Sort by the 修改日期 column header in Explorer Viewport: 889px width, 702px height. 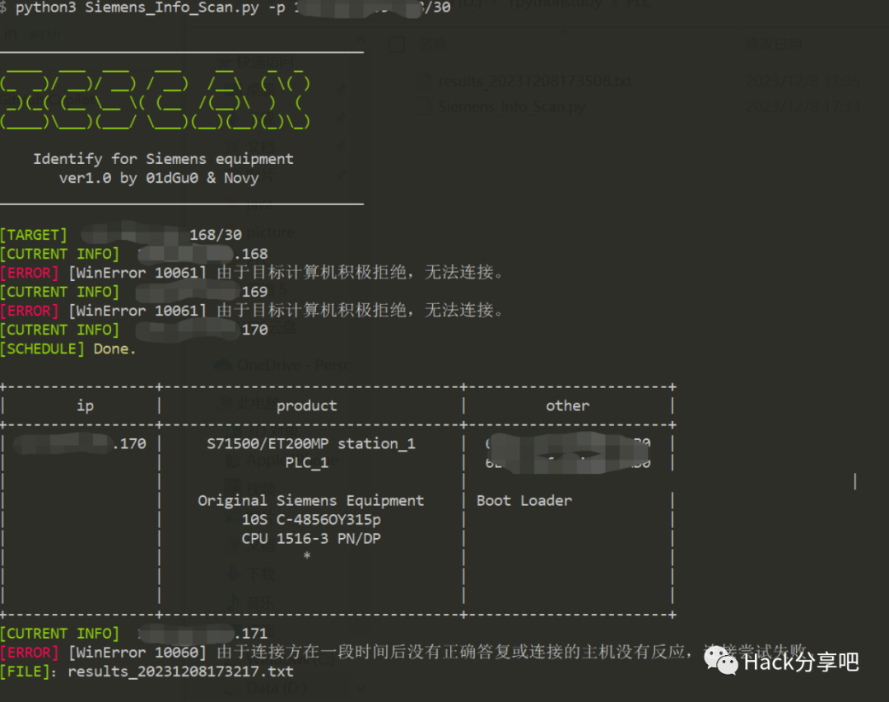tap(774, 44)
